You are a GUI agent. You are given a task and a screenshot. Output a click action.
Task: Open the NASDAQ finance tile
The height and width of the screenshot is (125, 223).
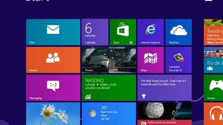109,88
